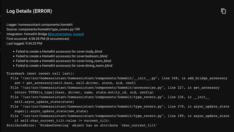This screenshot has width=234, height=132.
Task: Copy the log details to clipboard
Action: (223, 11)
